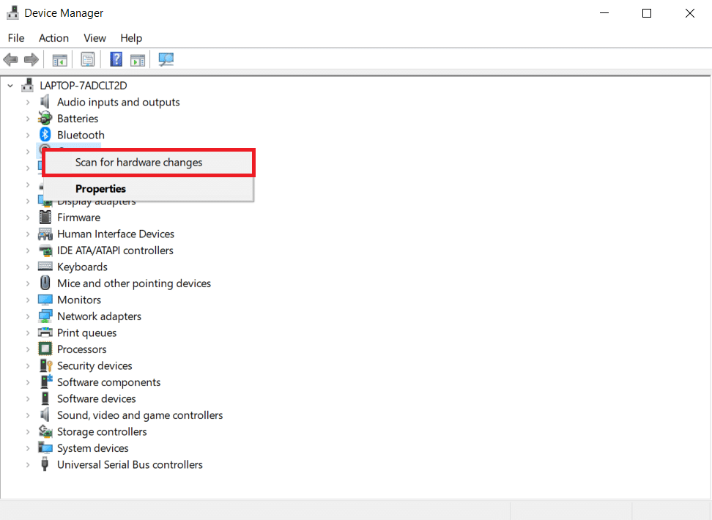This screenshot has height=520, width=712.
Task: Select the Mice and other pointing devices label
Action: [x=134, y=283]
